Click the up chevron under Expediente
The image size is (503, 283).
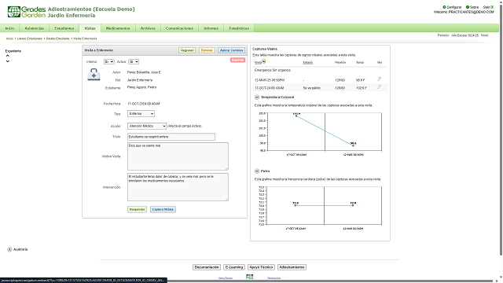(x=7, y=56)
